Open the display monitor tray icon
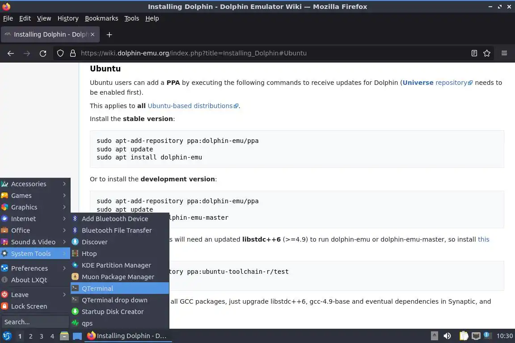Image resolution: width=515 pixels, height=343 pixels. coord(476,336)
